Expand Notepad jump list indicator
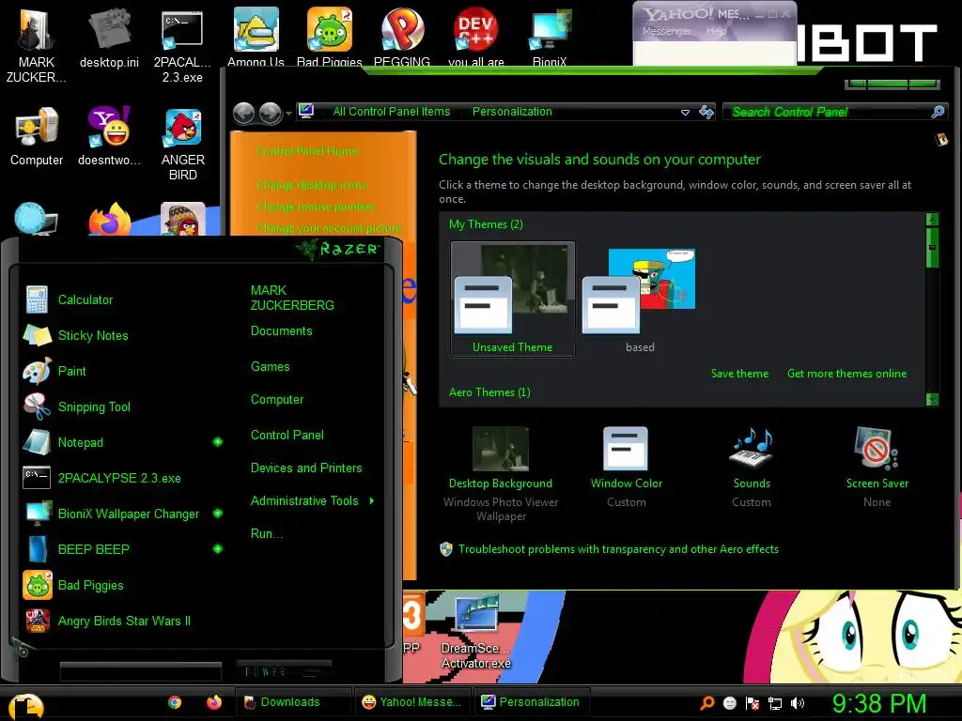962x721 pixels. point(218,442)
